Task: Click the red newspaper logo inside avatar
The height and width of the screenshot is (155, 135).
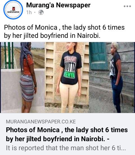Action: point(13,8)
